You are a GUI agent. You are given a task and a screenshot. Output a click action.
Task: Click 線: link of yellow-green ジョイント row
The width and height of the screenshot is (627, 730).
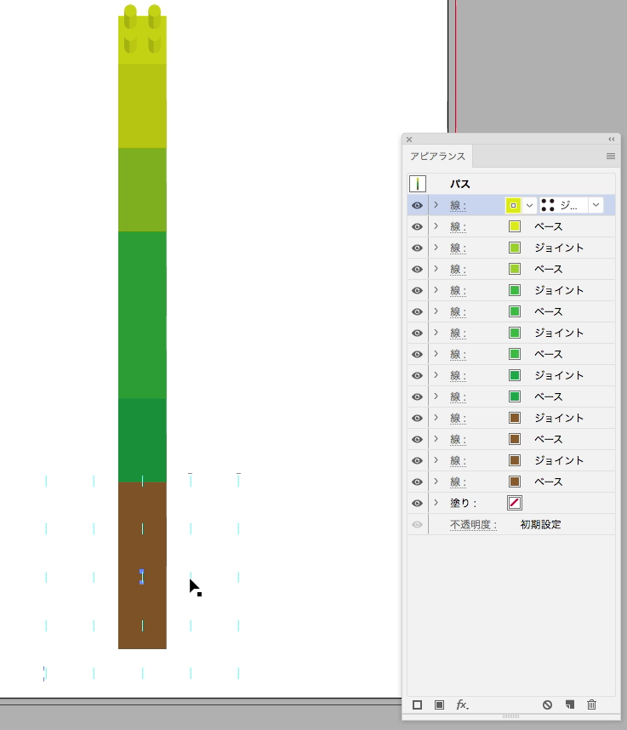click(458, 248)
